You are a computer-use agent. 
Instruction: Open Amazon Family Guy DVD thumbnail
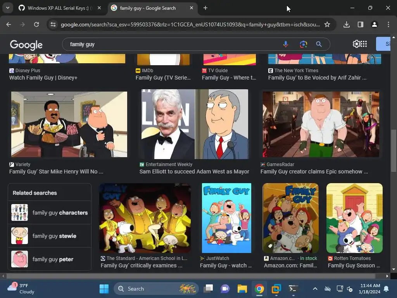point(290,218)
